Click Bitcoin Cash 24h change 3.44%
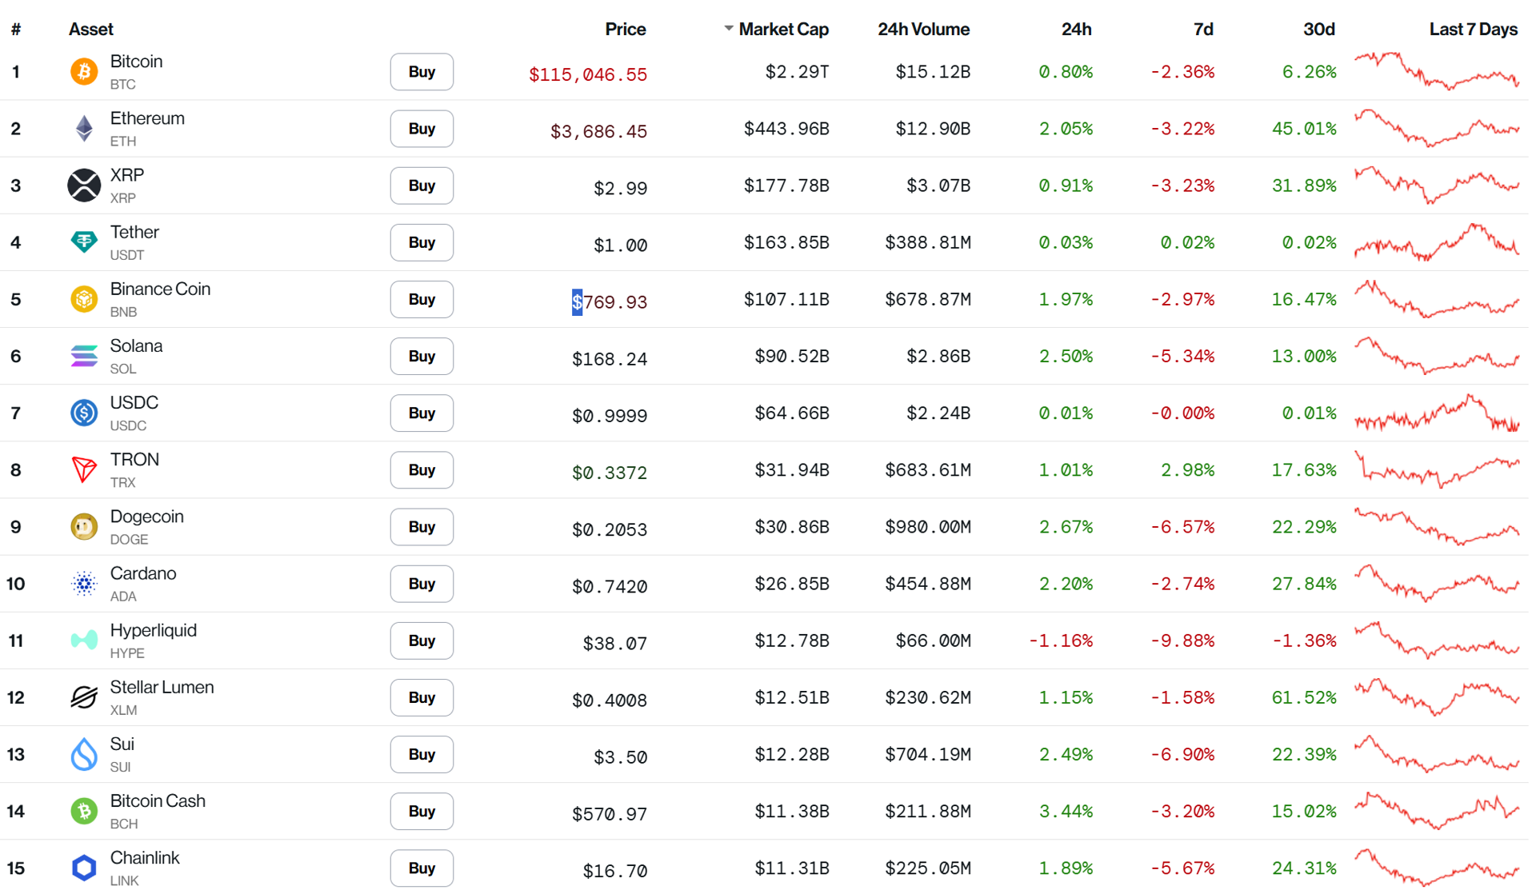 pos(1066,811)
